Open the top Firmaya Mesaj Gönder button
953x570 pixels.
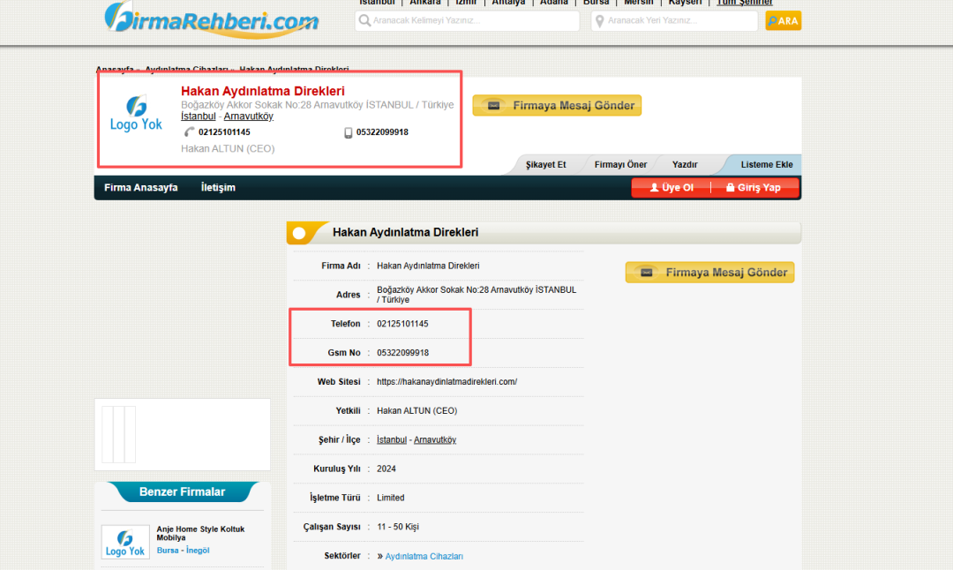(x=557, y=106)
